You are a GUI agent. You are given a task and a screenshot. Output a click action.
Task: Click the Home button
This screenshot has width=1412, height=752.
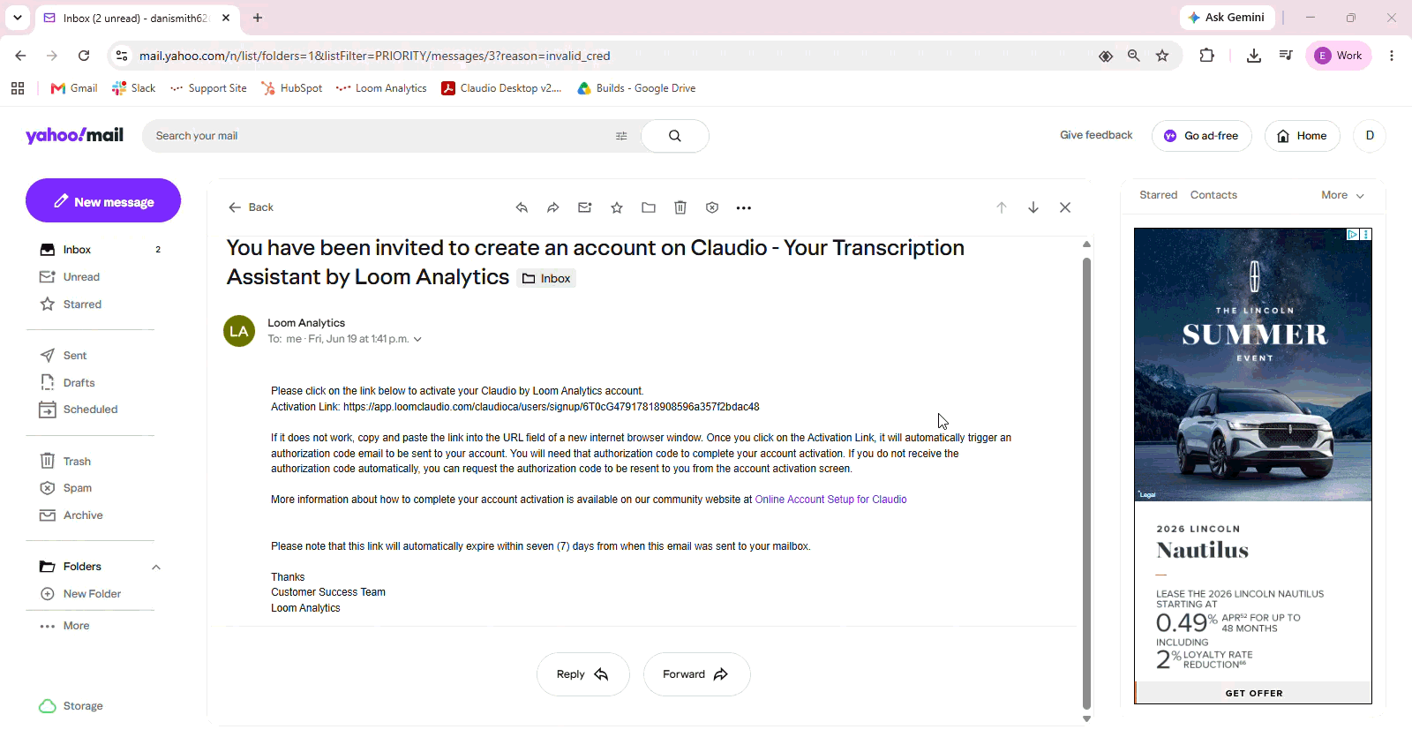tap(1303, 136)
